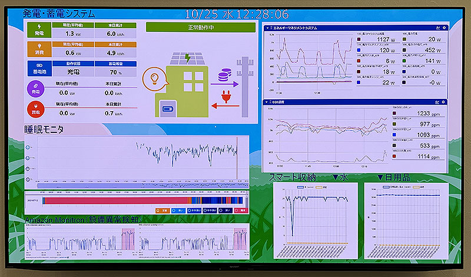
Task: Open chart icon in CO2 panel header
Action: click(436, 102)
